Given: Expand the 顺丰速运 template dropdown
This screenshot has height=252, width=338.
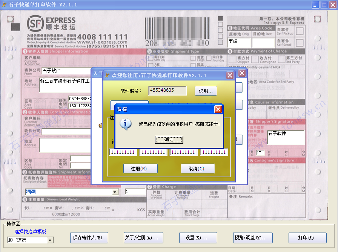Looking at the screenshot, I should [50, 240].
